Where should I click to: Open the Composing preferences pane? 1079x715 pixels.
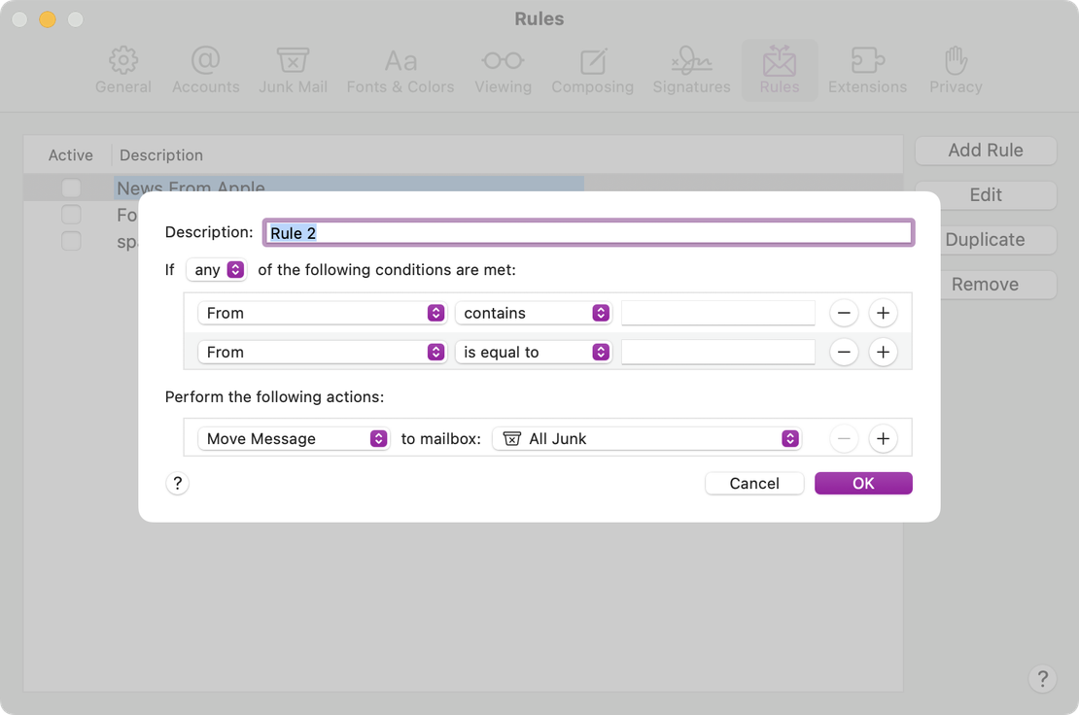pos(593,70)
